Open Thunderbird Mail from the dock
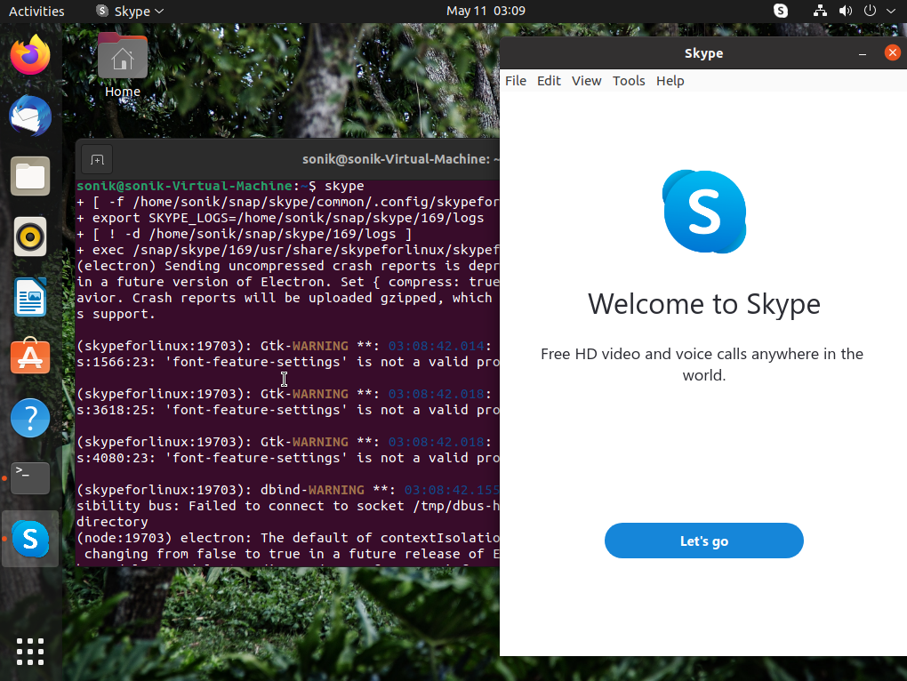 (x=30, y=116)
